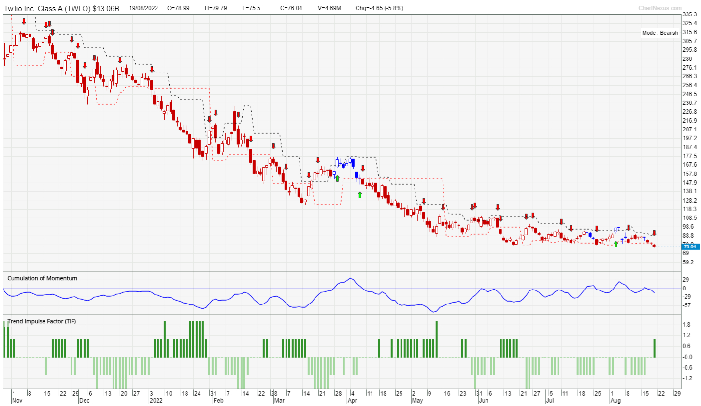The height and width of the screenshot is (406, 701).
Task: Click the green buy arrow in early August
Action: (x=616, y=244)
